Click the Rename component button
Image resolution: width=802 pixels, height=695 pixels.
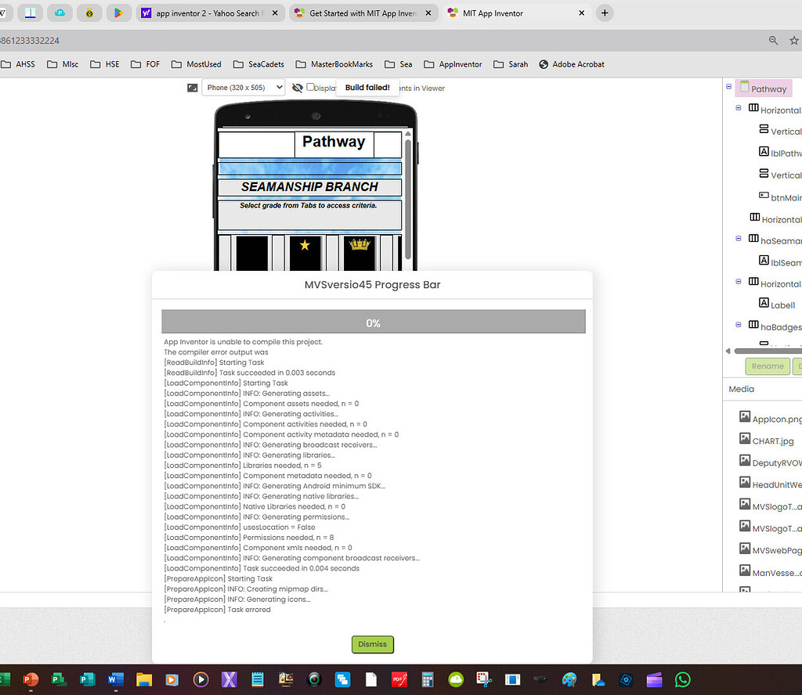[767, 366]
